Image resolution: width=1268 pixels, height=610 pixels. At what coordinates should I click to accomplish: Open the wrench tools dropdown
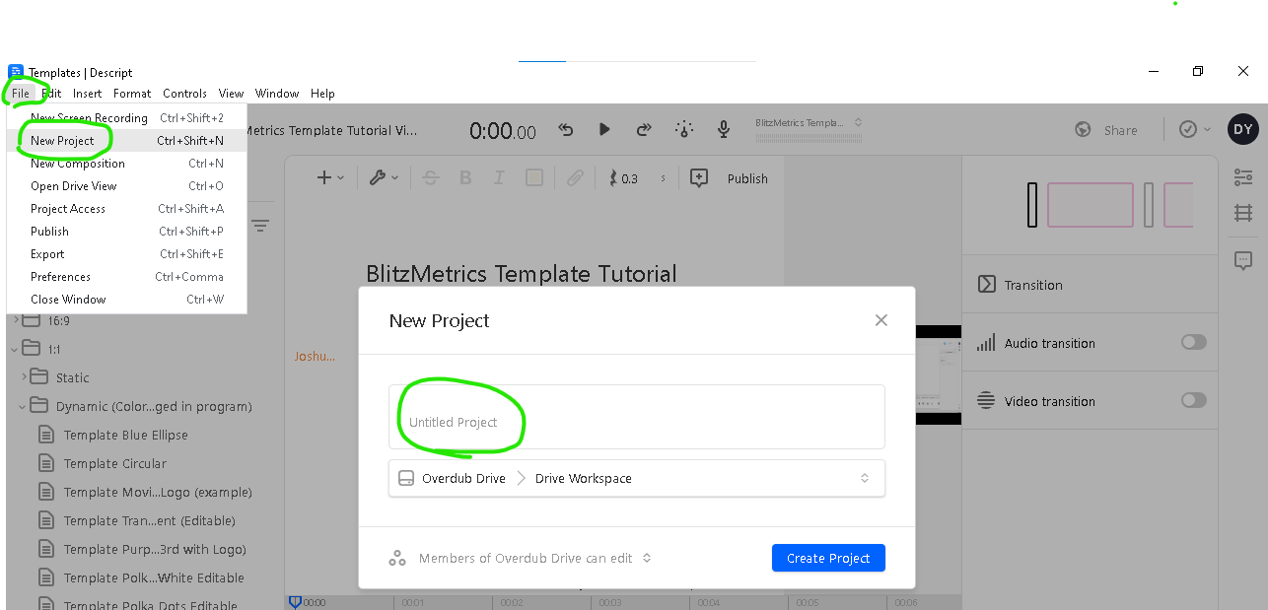pos(384,178)
